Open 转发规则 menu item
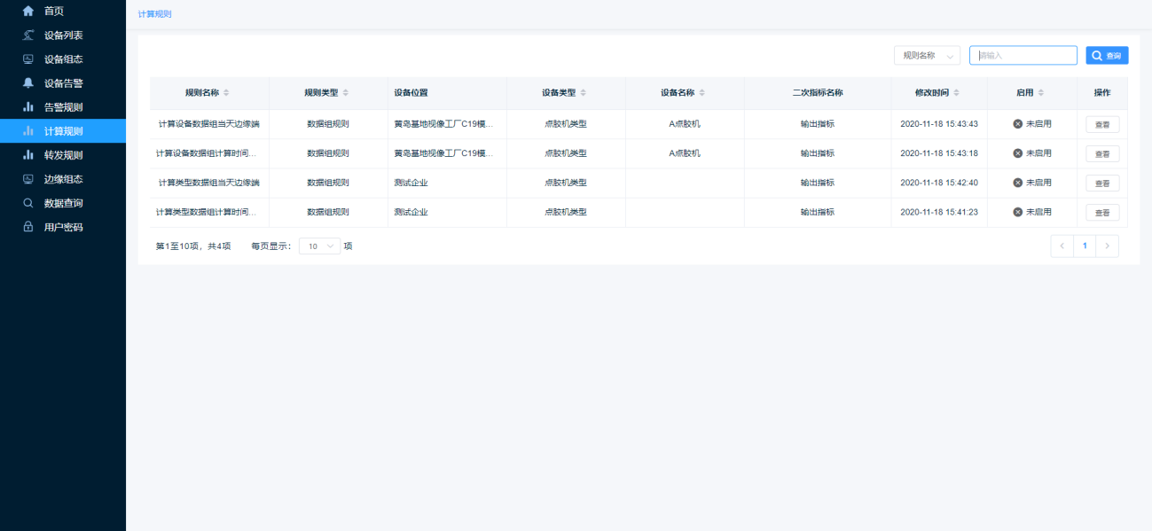Image resolution: width=1152 pixels, height=531 pixels. (64, 155)
